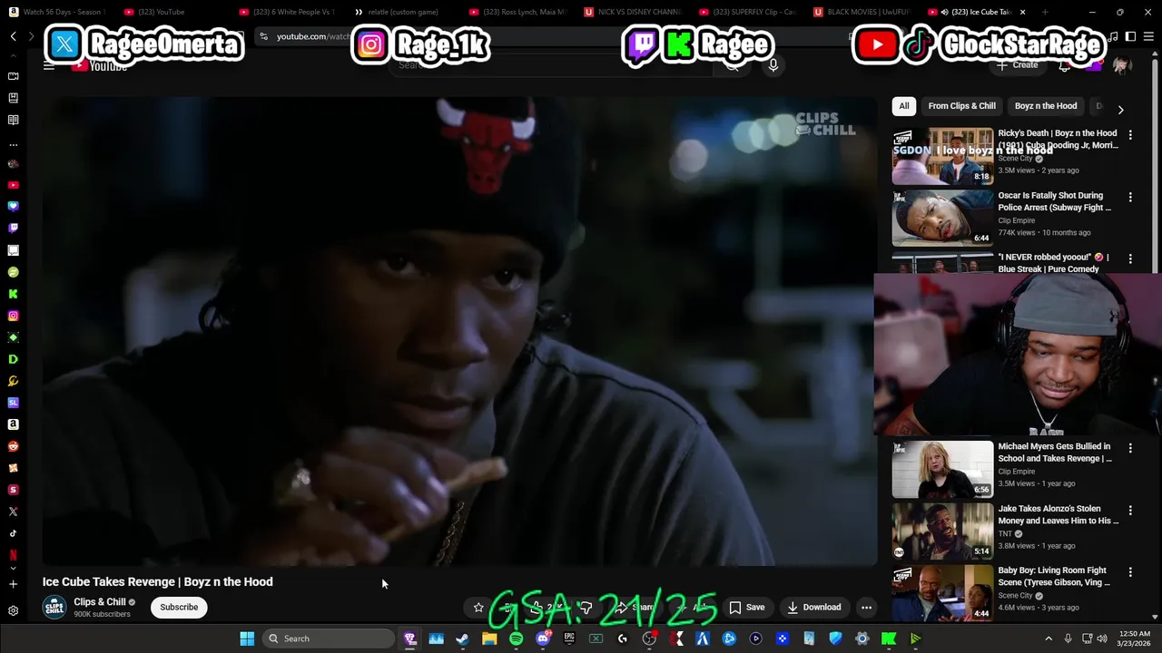Click the Create button
The image size is (1162, 653).
[x=1017, y=65]
